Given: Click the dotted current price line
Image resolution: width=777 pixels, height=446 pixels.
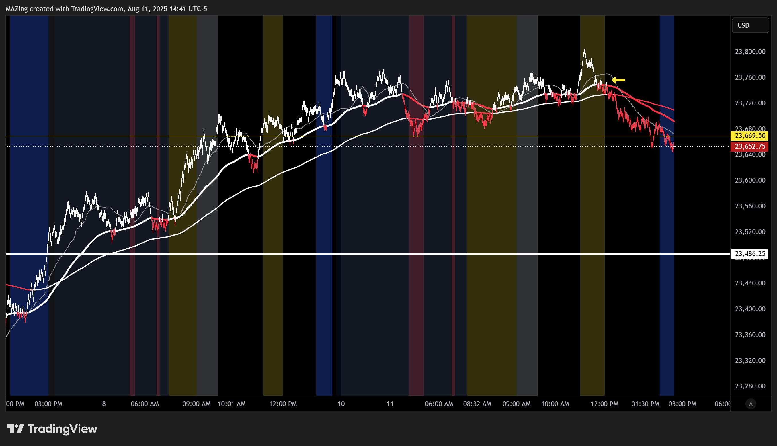Looking at the screenshot, I should coord(368,146).
